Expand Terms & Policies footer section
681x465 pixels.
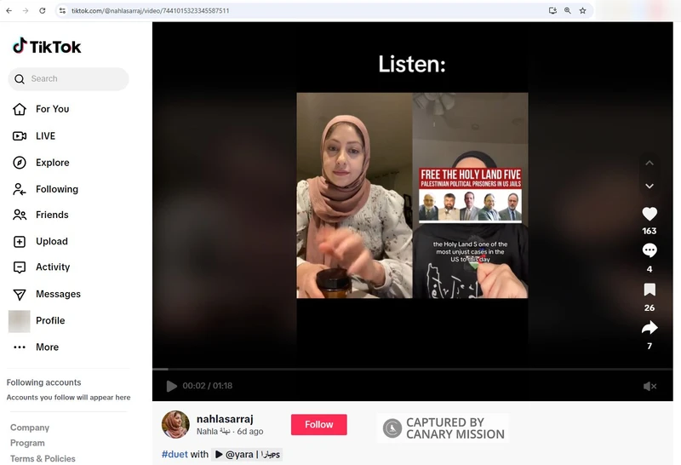click(x=43, y=459)
